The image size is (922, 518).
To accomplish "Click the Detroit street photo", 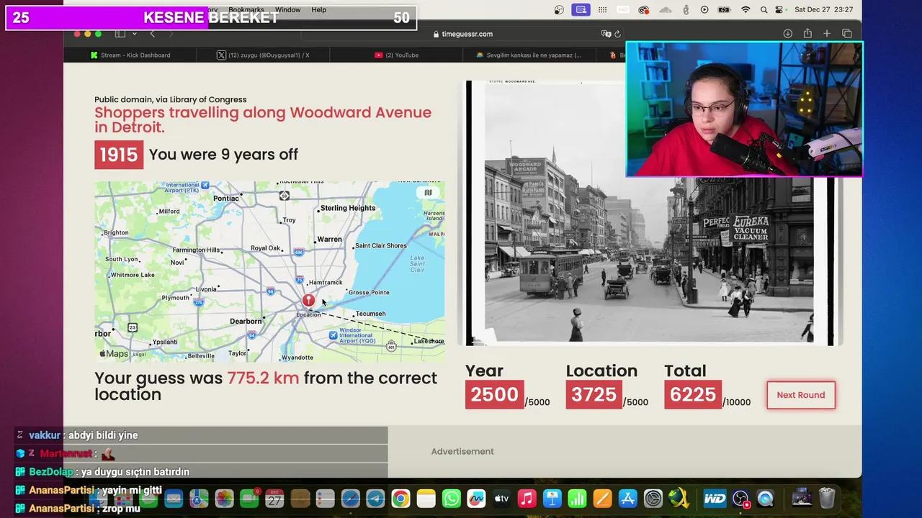I will tap(649, 212).
